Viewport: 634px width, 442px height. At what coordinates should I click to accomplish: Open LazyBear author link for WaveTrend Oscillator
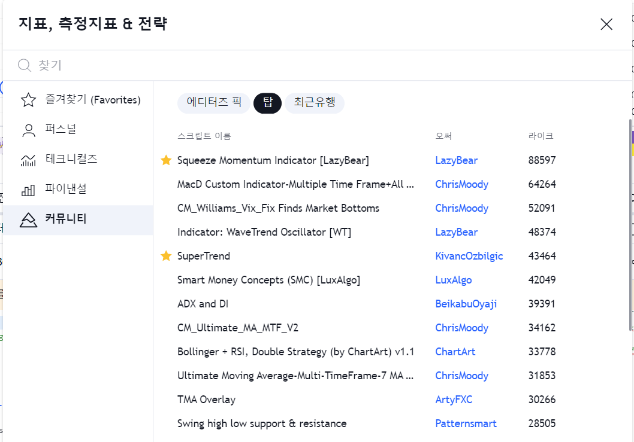coord(457,232)
